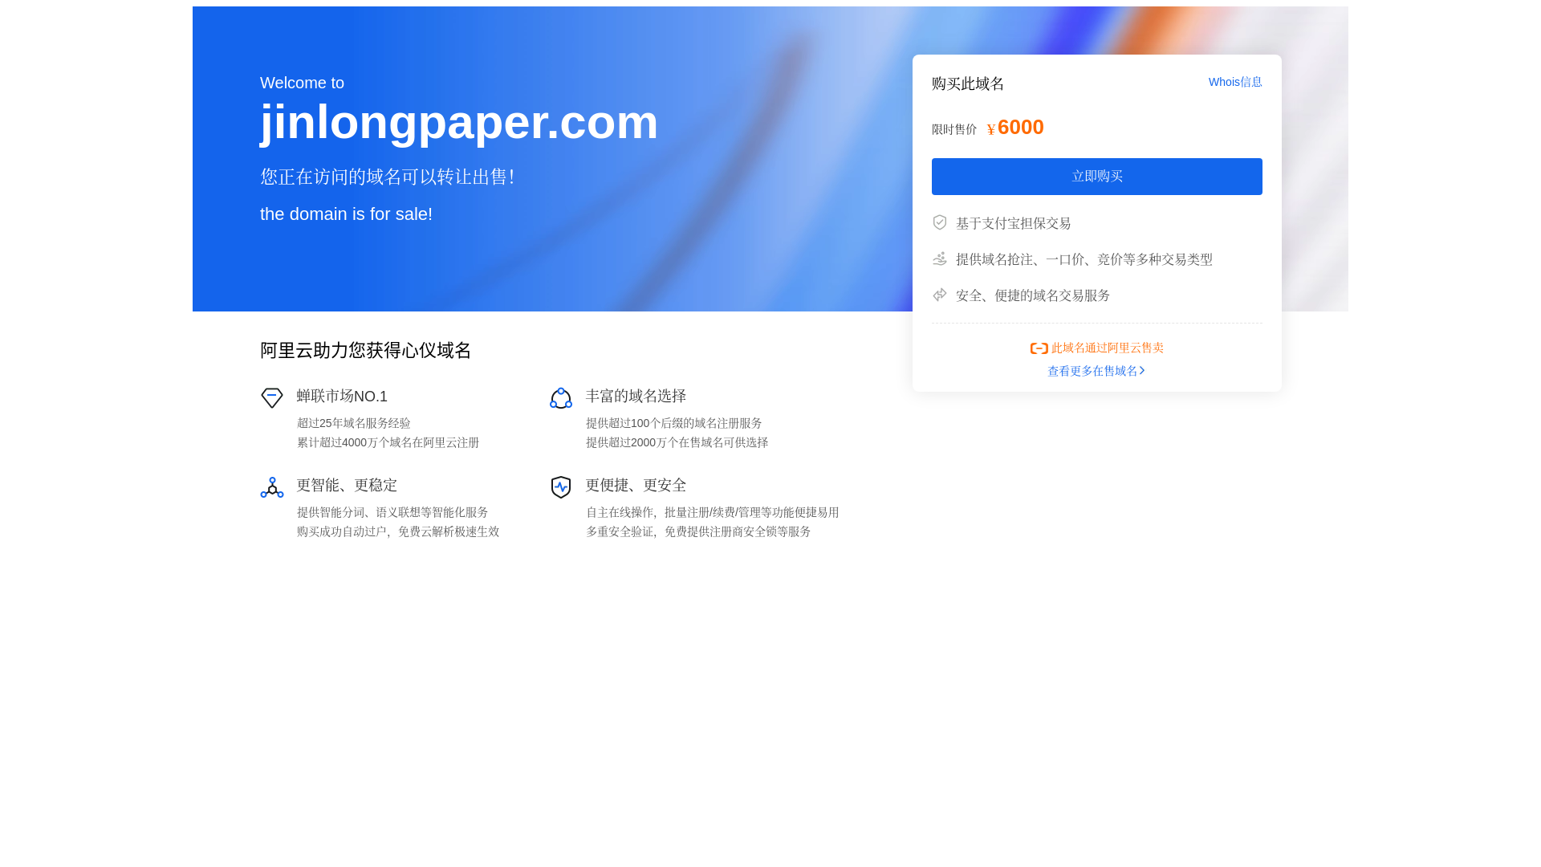Click the shield pulse icon for 更便捷、更安全

click(561, 487)
